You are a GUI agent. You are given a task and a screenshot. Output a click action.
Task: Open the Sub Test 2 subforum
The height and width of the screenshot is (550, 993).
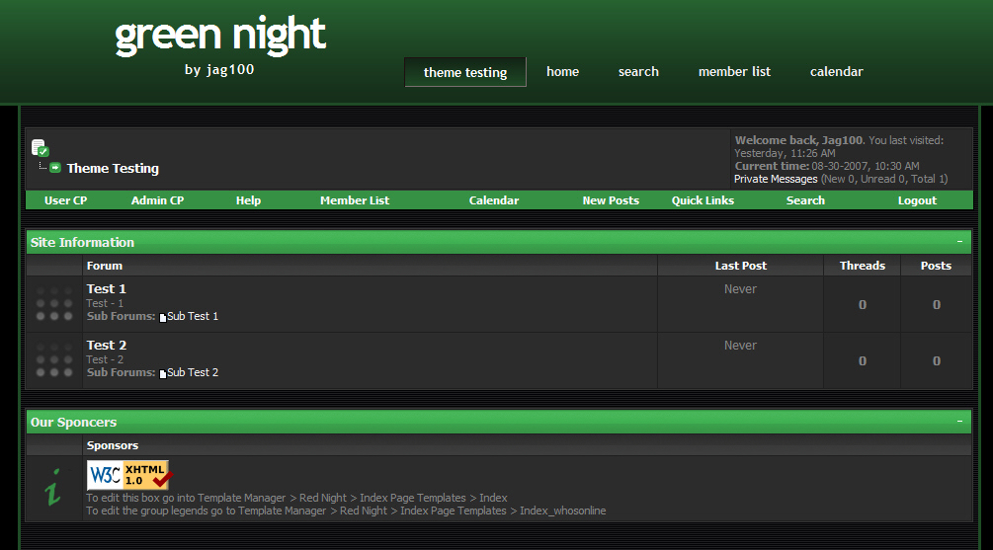(x=193, y=372)
